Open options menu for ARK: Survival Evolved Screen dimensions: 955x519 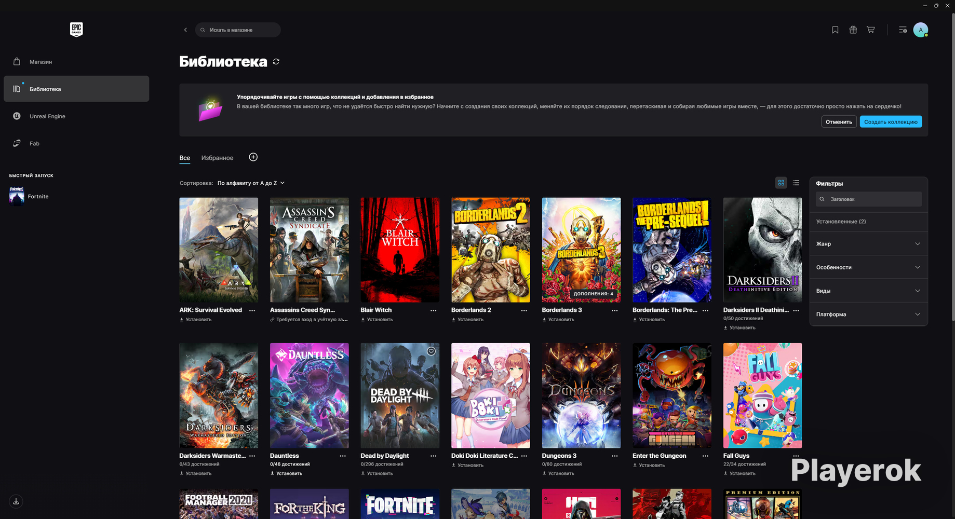tap(252, 310)
